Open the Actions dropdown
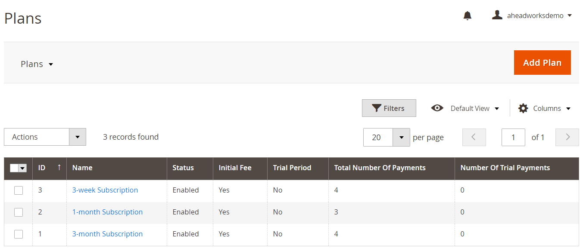 pos(45,137)
